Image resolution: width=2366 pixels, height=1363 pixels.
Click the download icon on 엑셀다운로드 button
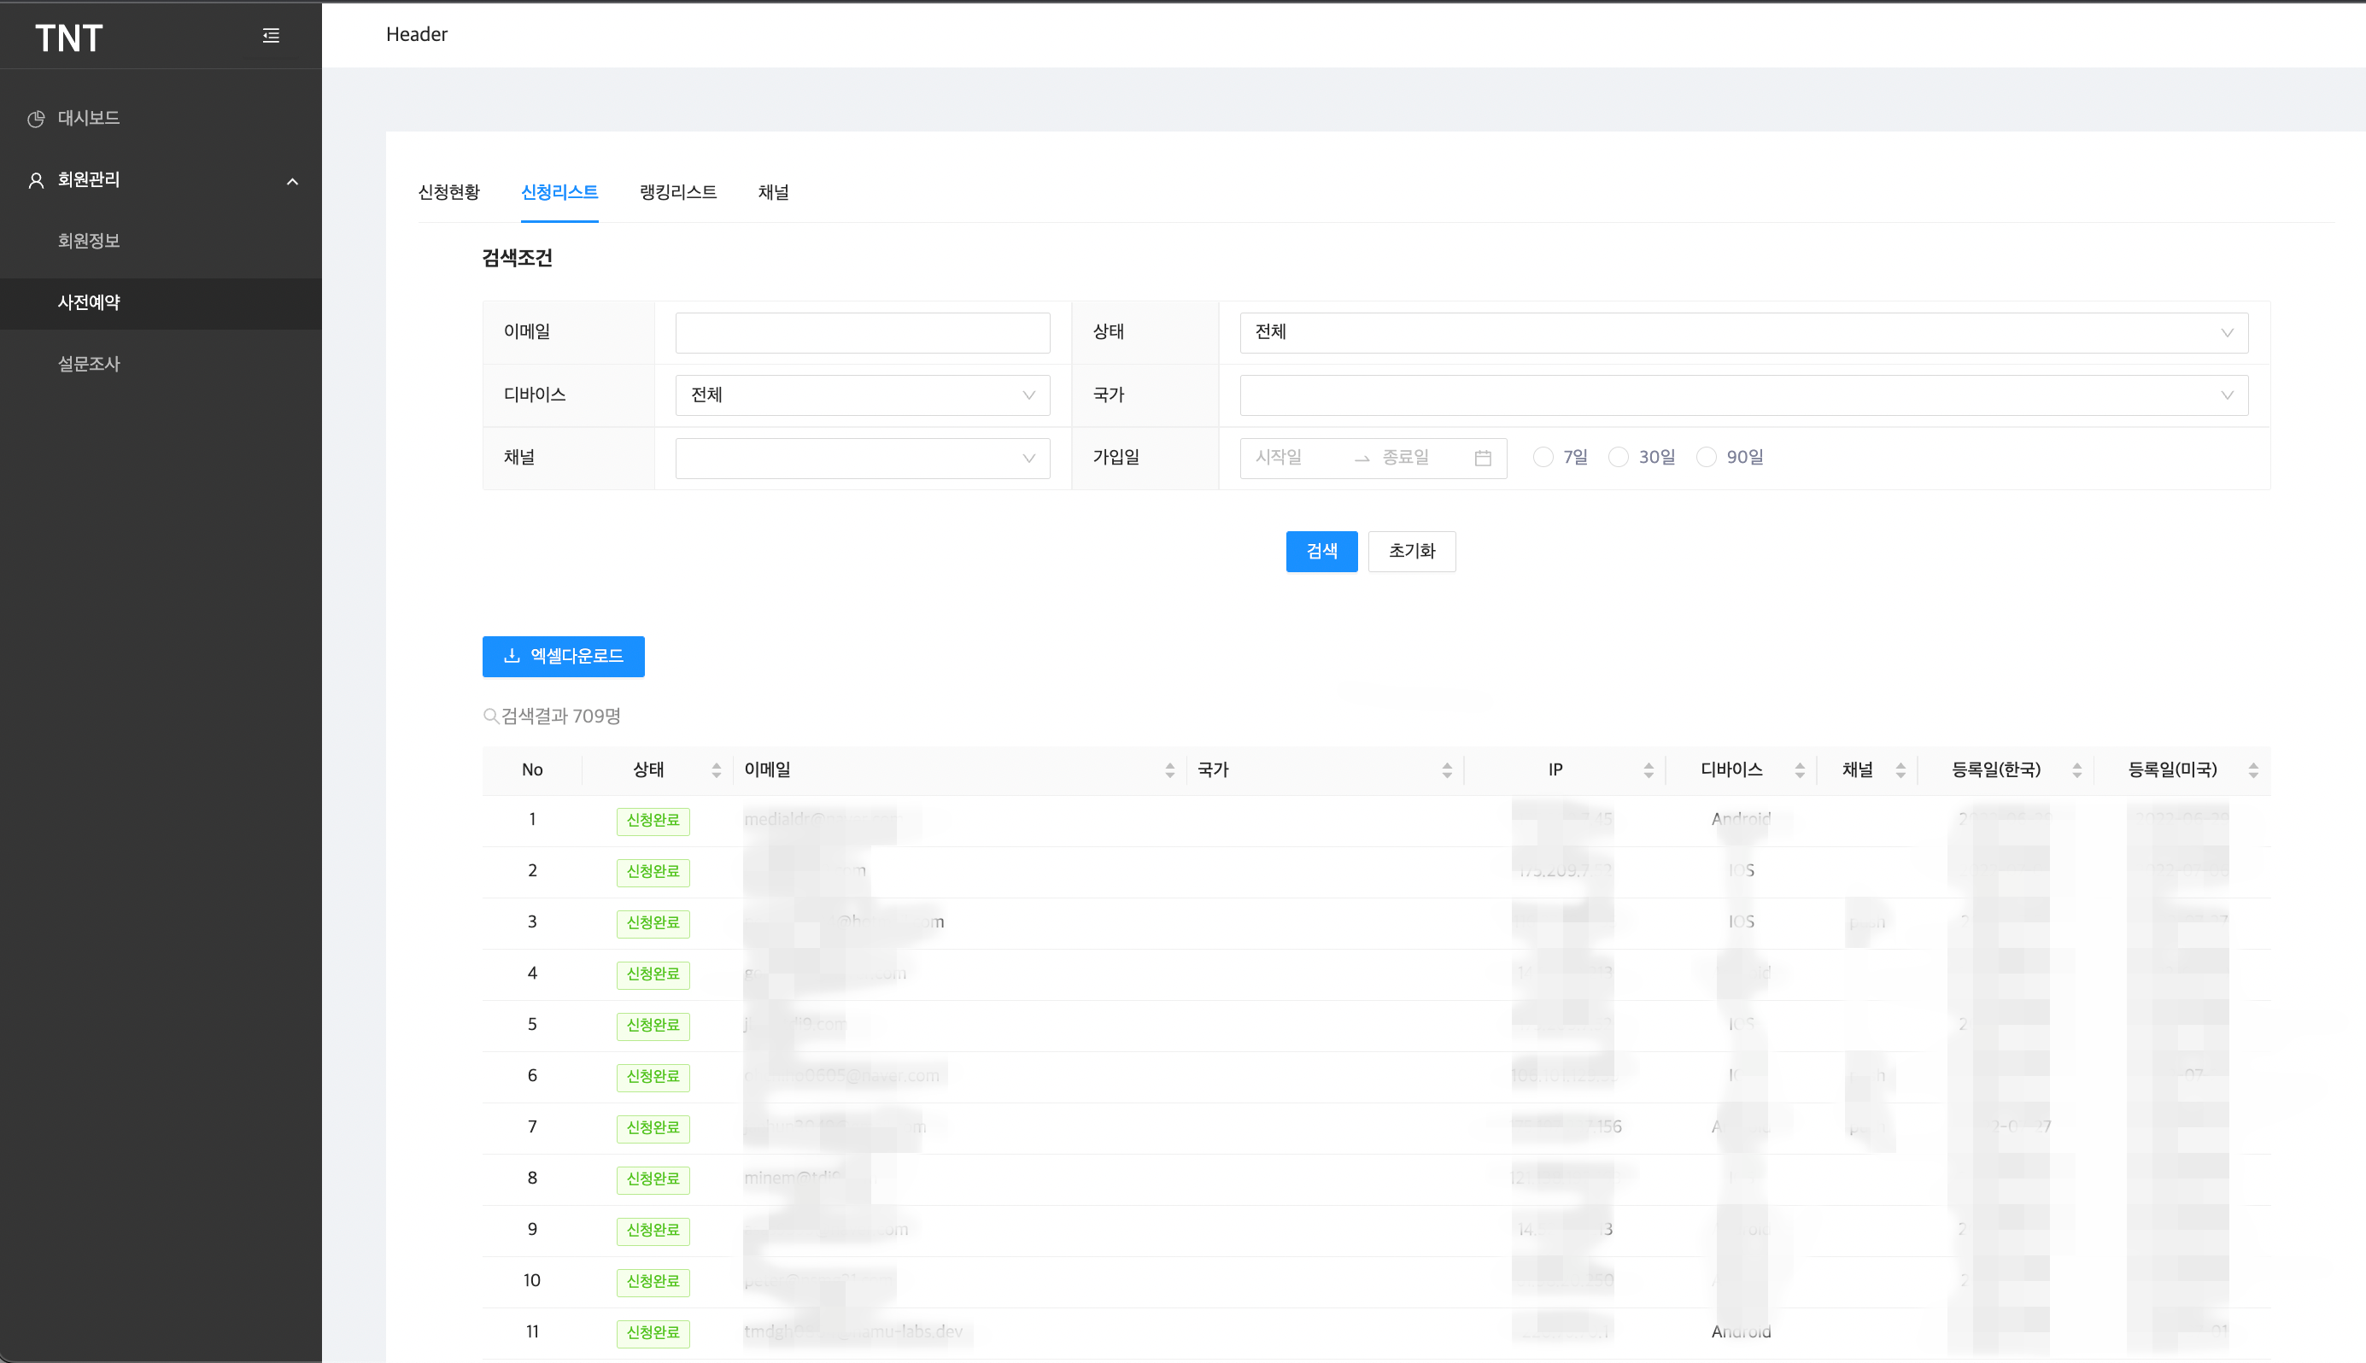pyautogui.click(x=512, y=656)
